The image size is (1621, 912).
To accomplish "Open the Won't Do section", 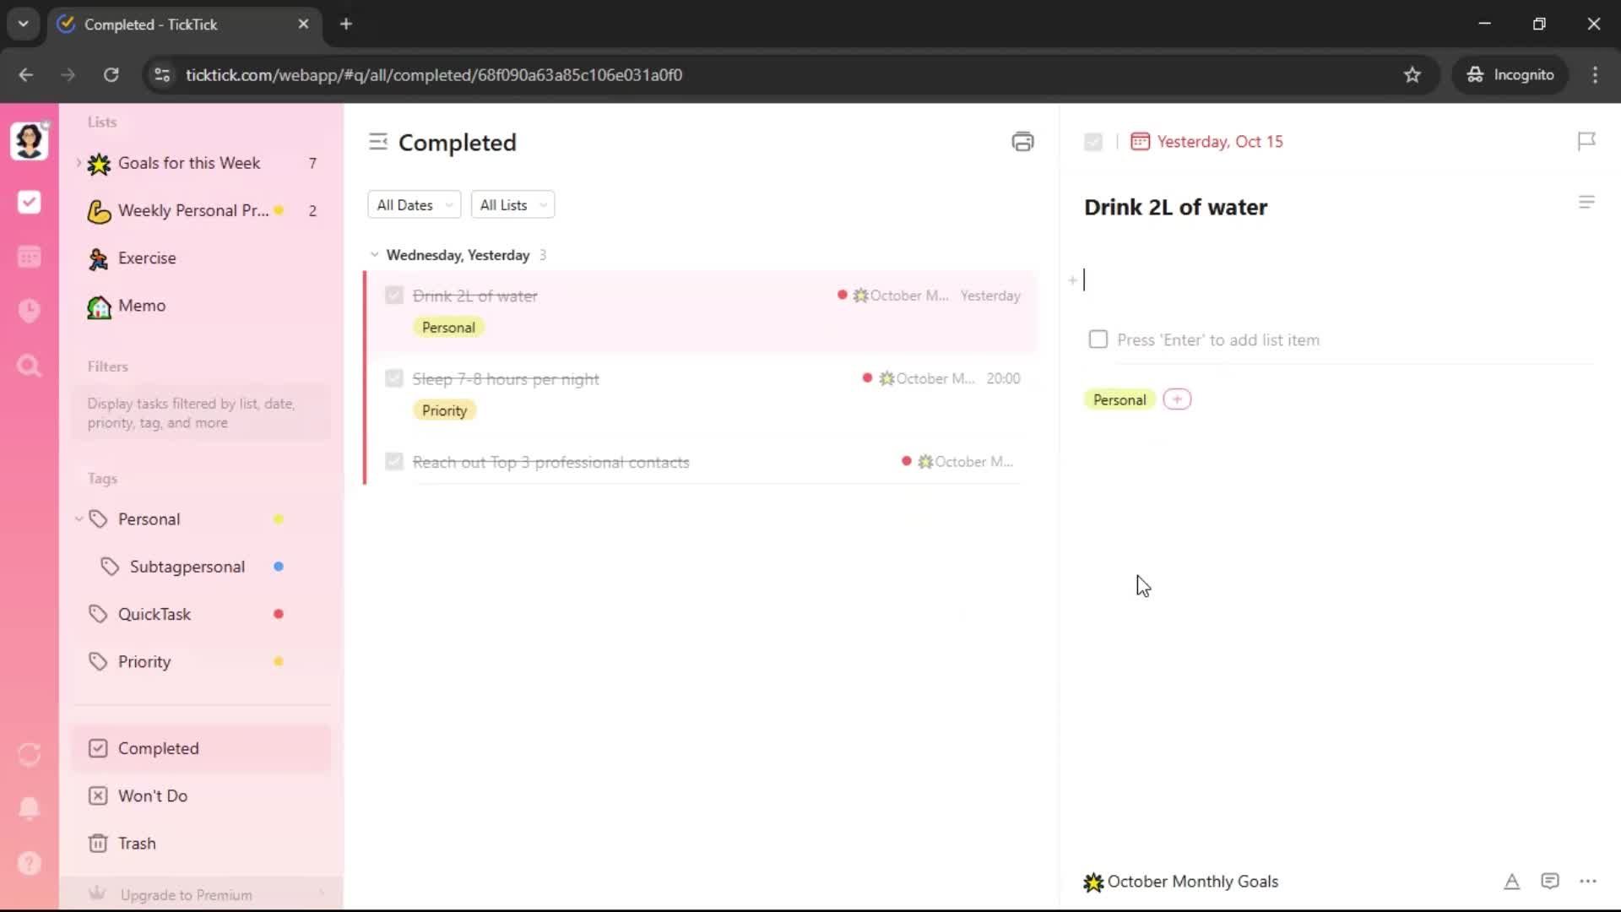I will 152,795.
